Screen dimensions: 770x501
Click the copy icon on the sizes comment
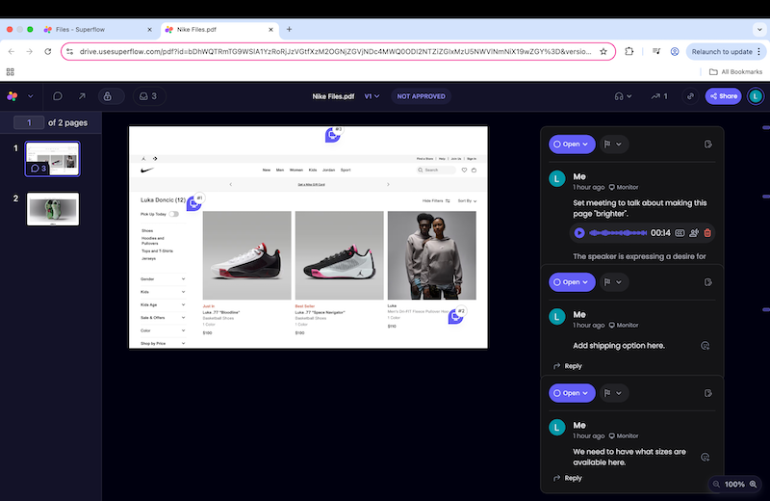pos(708,393)
